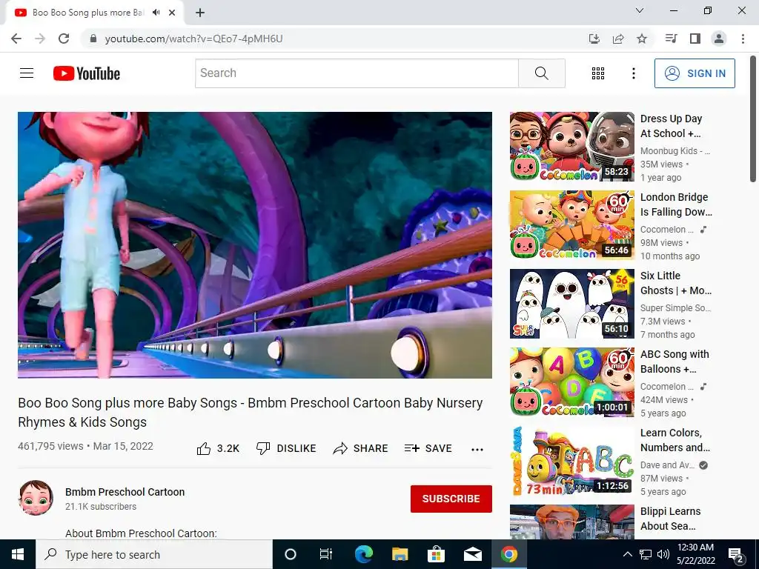Click Six Little Ghosts title text
759x569 pixels.
pyautogui.click(x=676, y=283)
